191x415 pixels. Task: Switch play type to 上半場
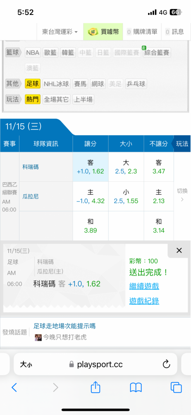coord(84,99)
